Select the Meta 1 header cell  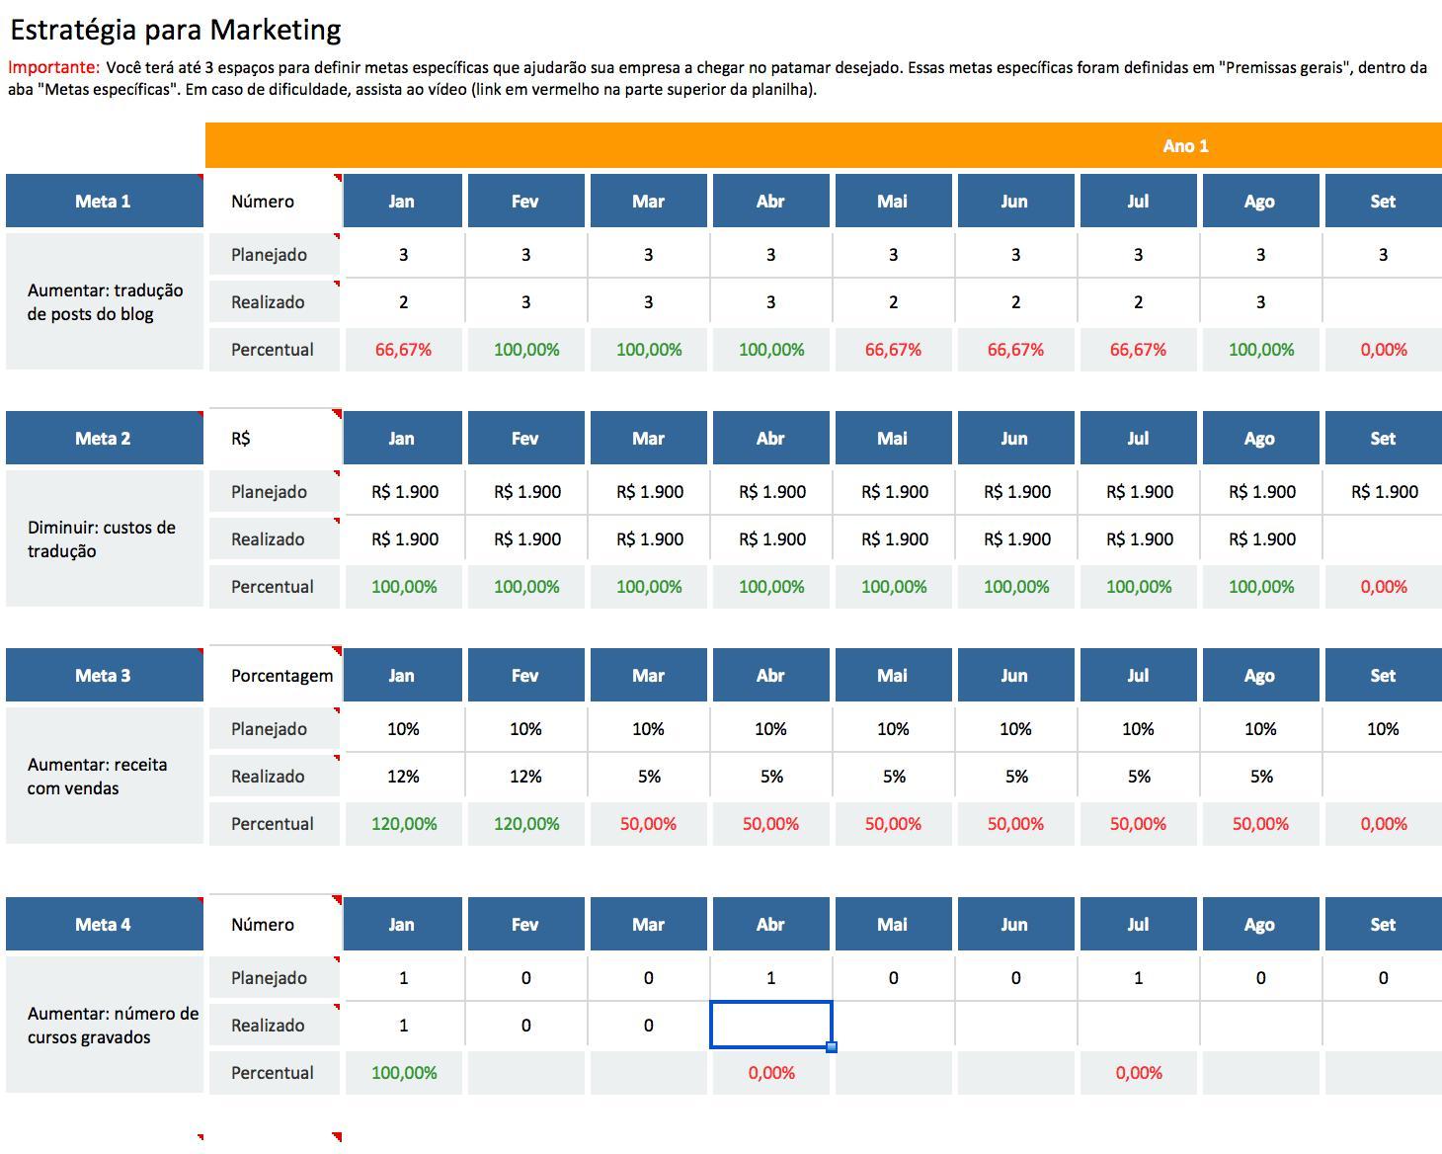pos(104,202)
